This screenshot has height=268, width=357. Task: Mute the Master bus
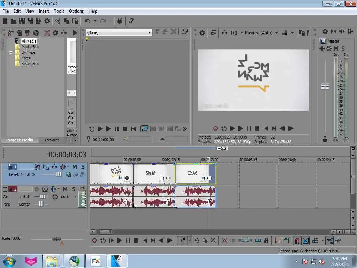(336, 49)
